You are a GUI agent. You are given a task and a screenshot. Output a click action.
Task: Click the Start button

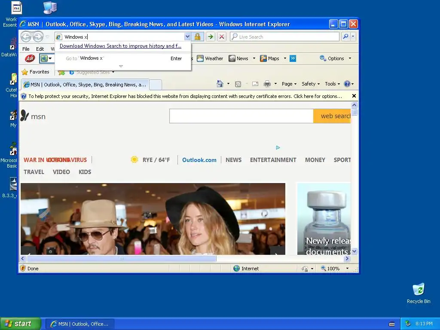pos(20,324)
